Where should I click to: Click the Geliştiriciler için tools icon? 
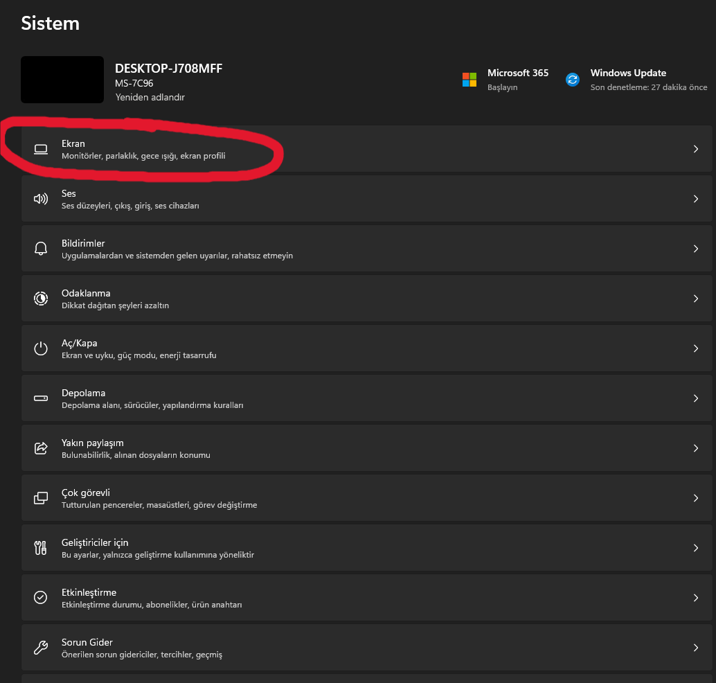41,548
